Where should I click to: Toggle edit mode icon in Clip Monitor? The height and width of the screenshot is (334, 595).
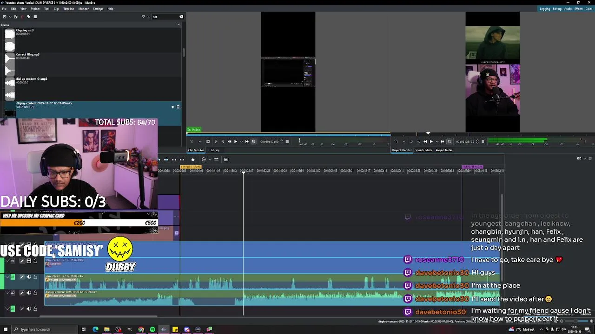(x=253, y=141)
